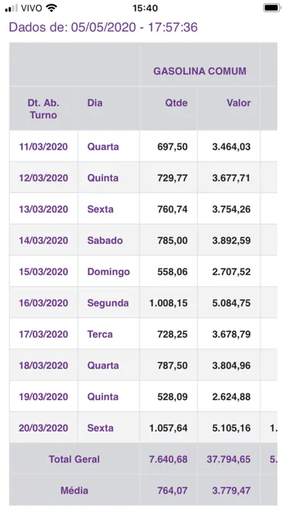The image size is (286, 509).
Task: Tap the Wi-Fi icon in status bar
Action: 52,8
